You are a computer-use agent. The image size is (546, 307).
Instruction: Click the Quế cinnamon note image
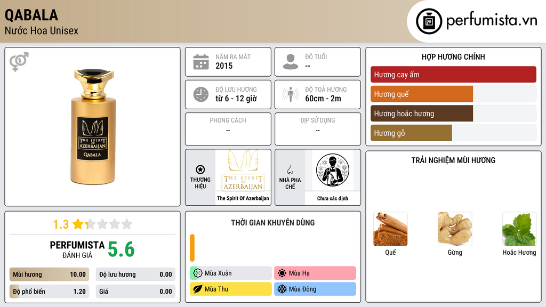[390, 229]
